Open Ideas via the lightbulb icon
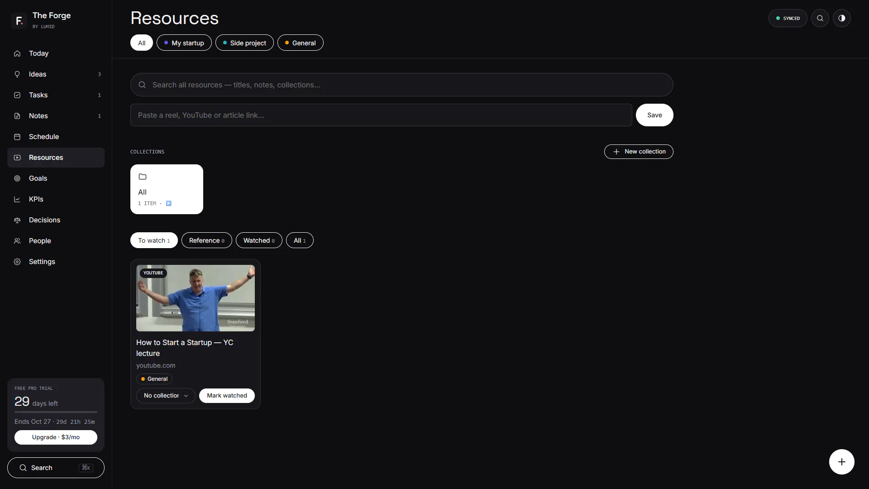This screenshot has height=489, width=869. 17,74
